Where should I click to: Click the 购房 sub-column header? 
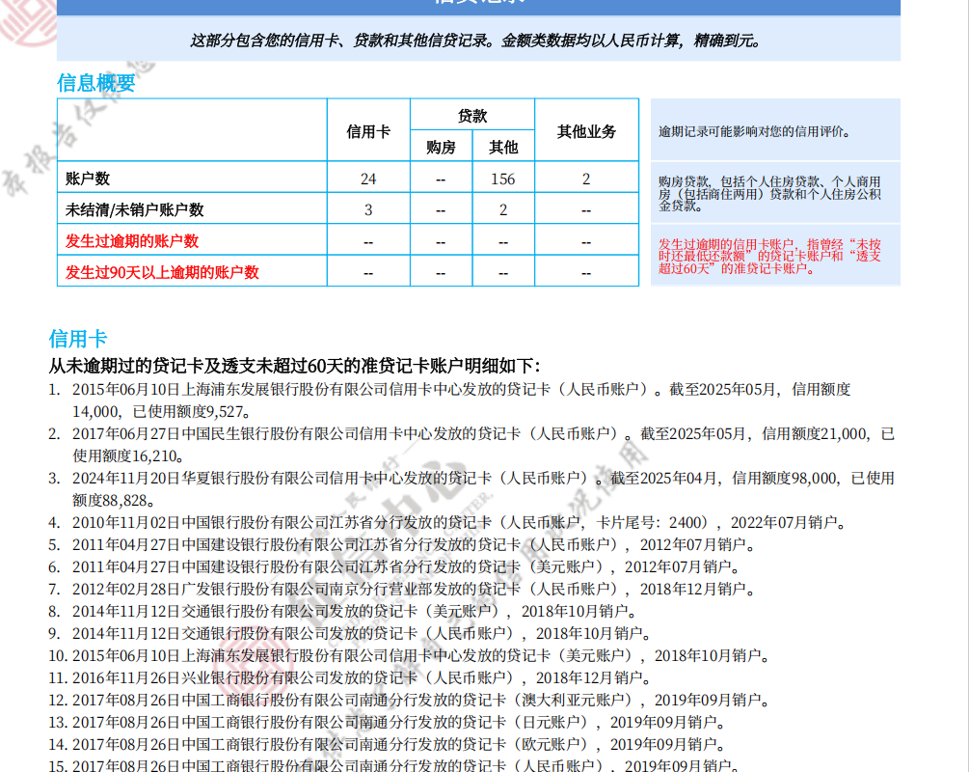pos(441,148)
